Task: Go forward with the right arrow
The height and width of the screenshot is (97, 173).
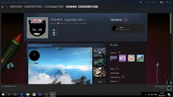Action: [x=7, y=7]
